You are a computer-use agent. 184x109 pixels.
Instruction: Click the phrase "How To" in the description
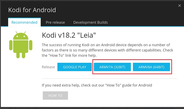click(56, 55)
